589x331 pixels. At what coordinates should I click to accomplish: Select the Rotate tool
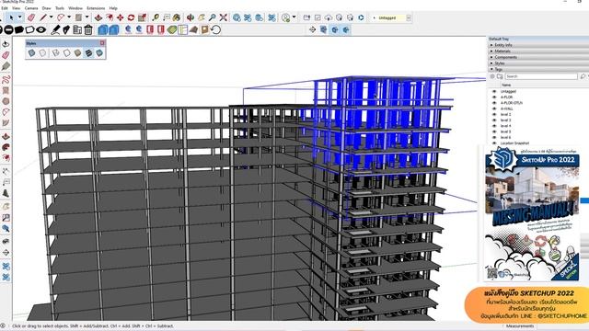[x=131, y=17]
